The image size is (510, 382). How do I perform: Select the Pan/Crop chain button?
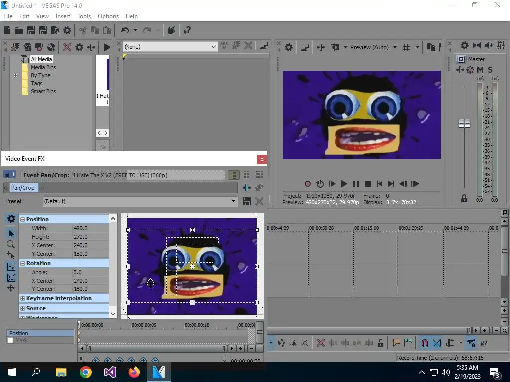click(23, 188)
